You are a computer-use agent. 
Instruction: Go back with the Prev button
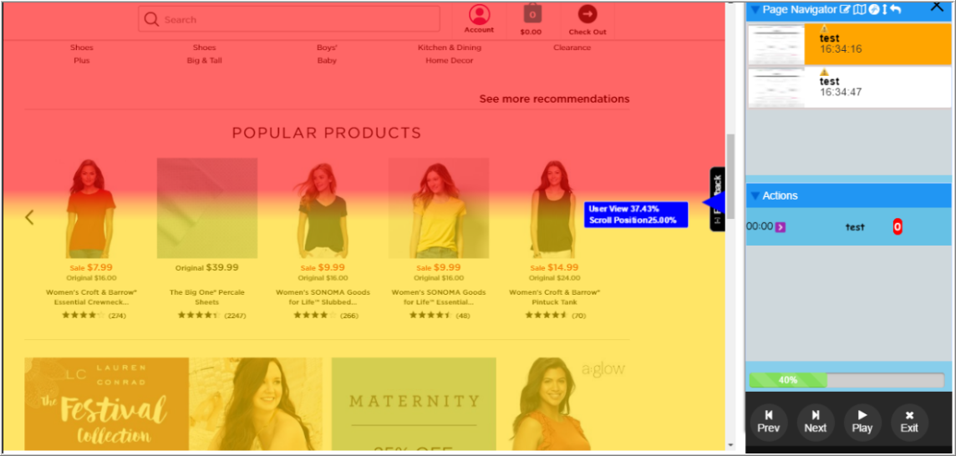tap(768, 421)
